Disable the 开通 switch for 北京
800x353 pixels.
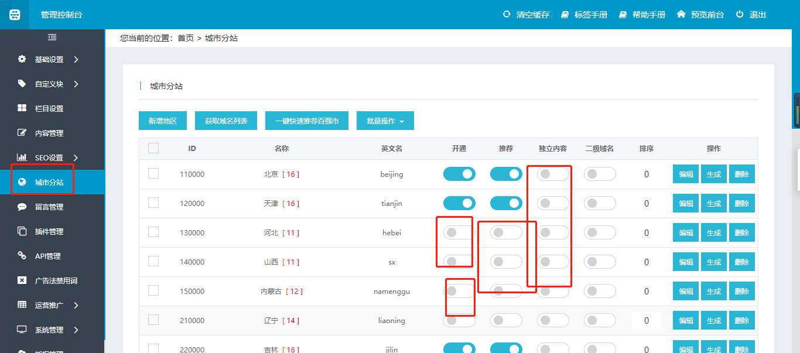coord(459,174)
